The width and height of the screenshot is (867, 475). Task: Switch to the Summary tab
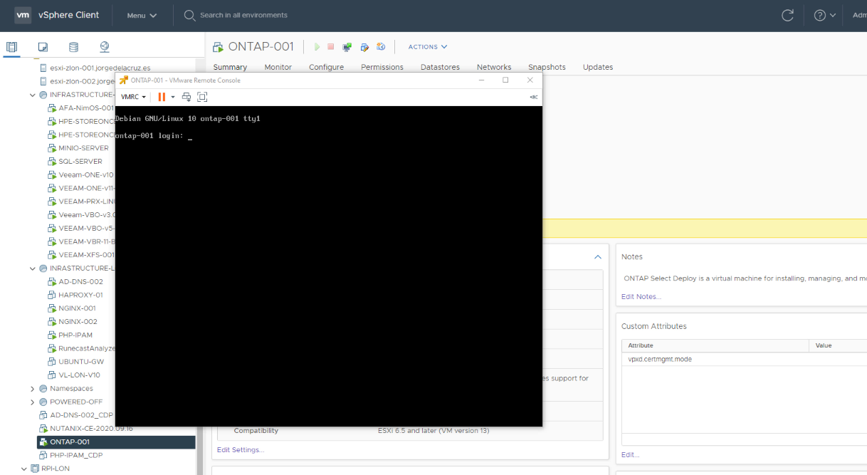tap(230, 67)
